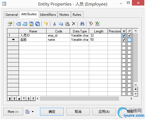This screenshot has width=146, height=120.
Task: Move row up one line arrow
Action: point(19,99)
